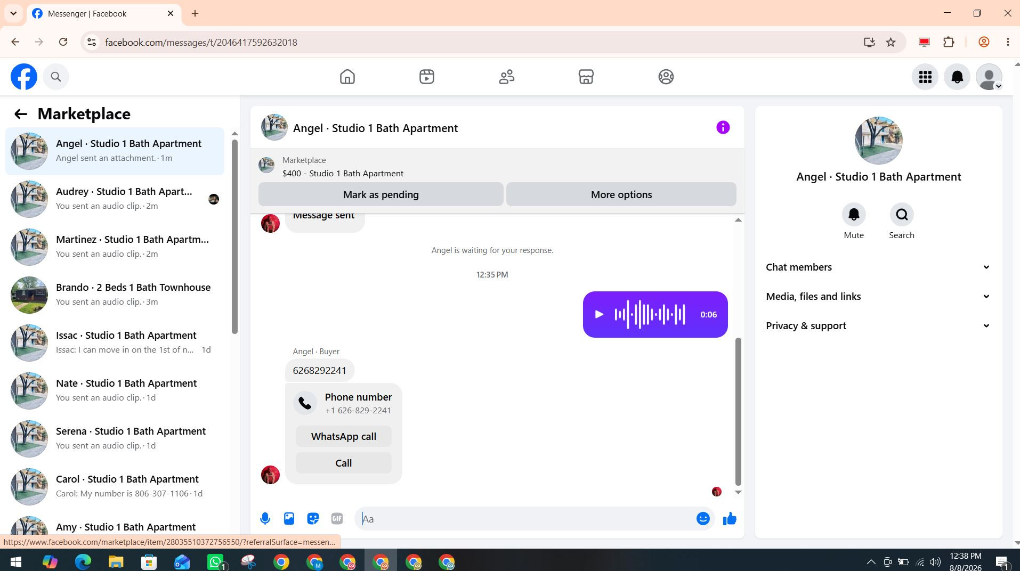The width and height of the screenshot is (1020, 571).
Task: Open Audrey Studio 1 Bath chat
Action: [x=115, y=199]
